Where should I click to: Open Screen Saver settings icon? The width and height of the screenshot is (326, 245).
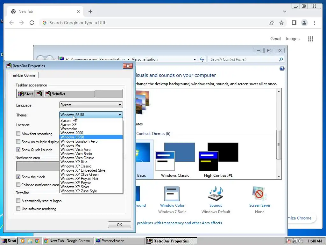click(x=259, y=194)
